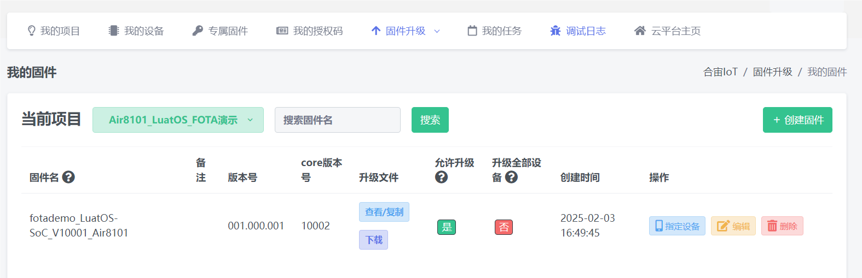
Task: Click the 固件升级 breadcrumb link
Action: pos(773,72)
